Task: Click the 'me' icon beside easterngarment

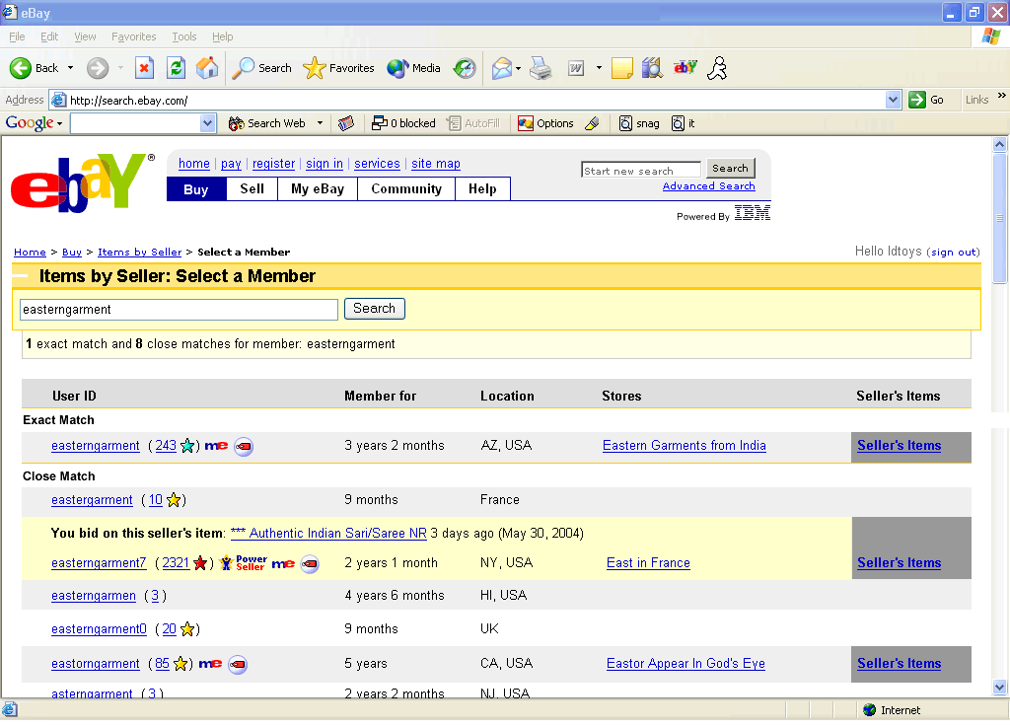Action: point(216,446)
